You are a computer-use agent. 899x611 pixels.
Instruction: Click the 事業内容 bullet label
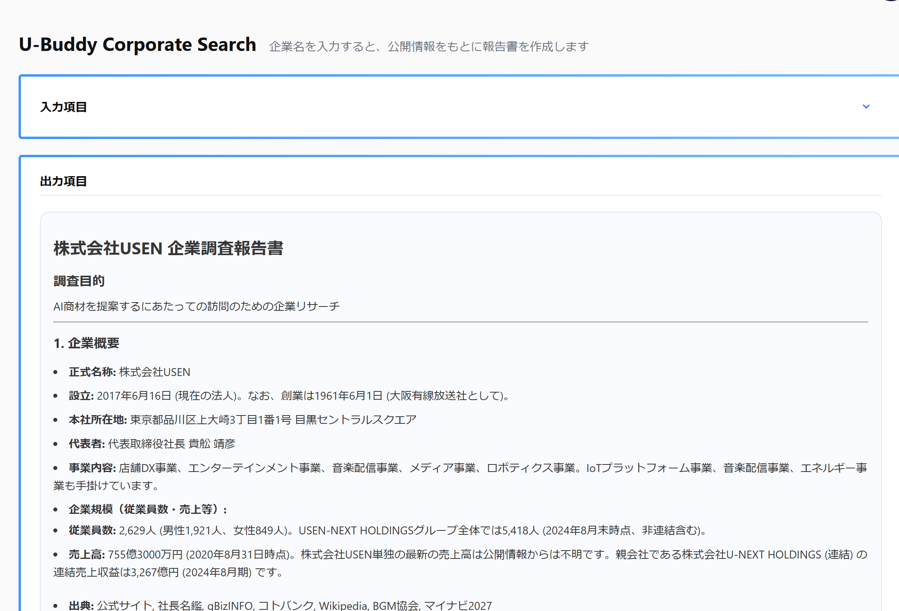92,468
